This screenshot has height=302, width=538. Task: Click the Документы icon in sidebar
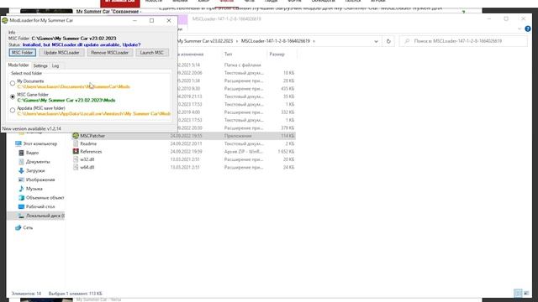pos(21,162)
